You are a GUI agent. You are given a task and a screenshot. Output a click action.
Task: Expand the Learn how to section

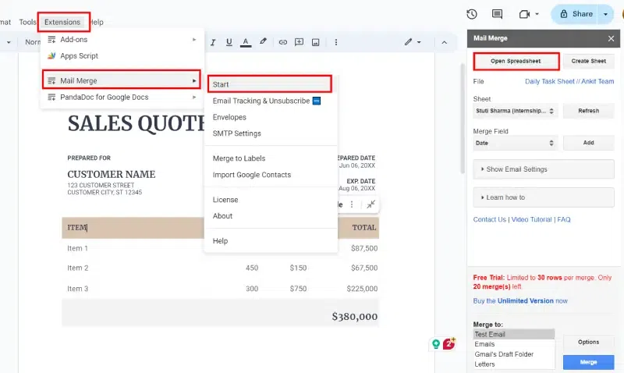(544, 198)
